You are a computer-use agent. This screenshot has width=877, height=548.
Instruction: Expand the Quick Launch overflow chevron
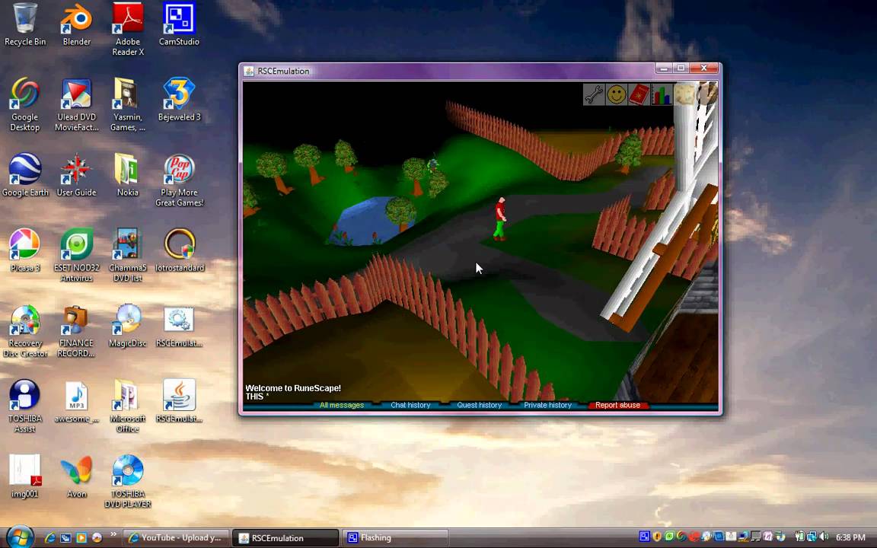(x=113, y=534)
